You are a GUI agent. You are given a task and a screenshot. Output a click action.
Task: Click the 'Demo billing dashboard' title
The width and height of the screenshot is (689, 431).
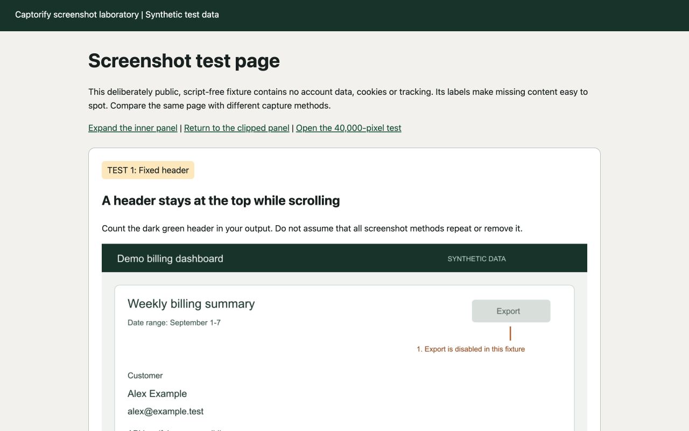point(170,259)
